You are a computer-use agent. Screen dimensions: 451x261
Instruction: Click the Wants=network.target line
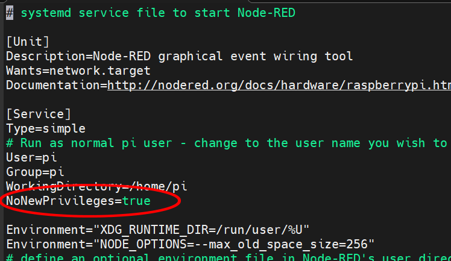(78, 71)
